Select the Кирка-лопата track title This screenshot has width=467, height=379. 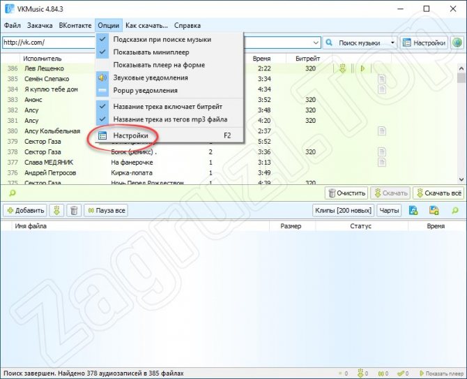[132, 172]
